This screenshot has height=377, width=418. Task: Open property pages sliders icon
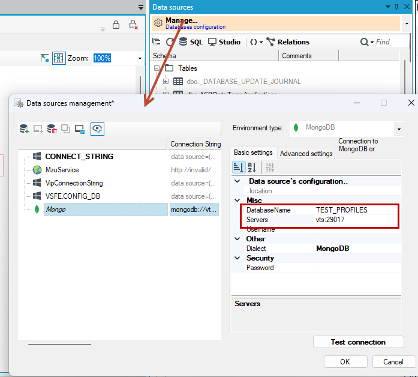point(269,167)
